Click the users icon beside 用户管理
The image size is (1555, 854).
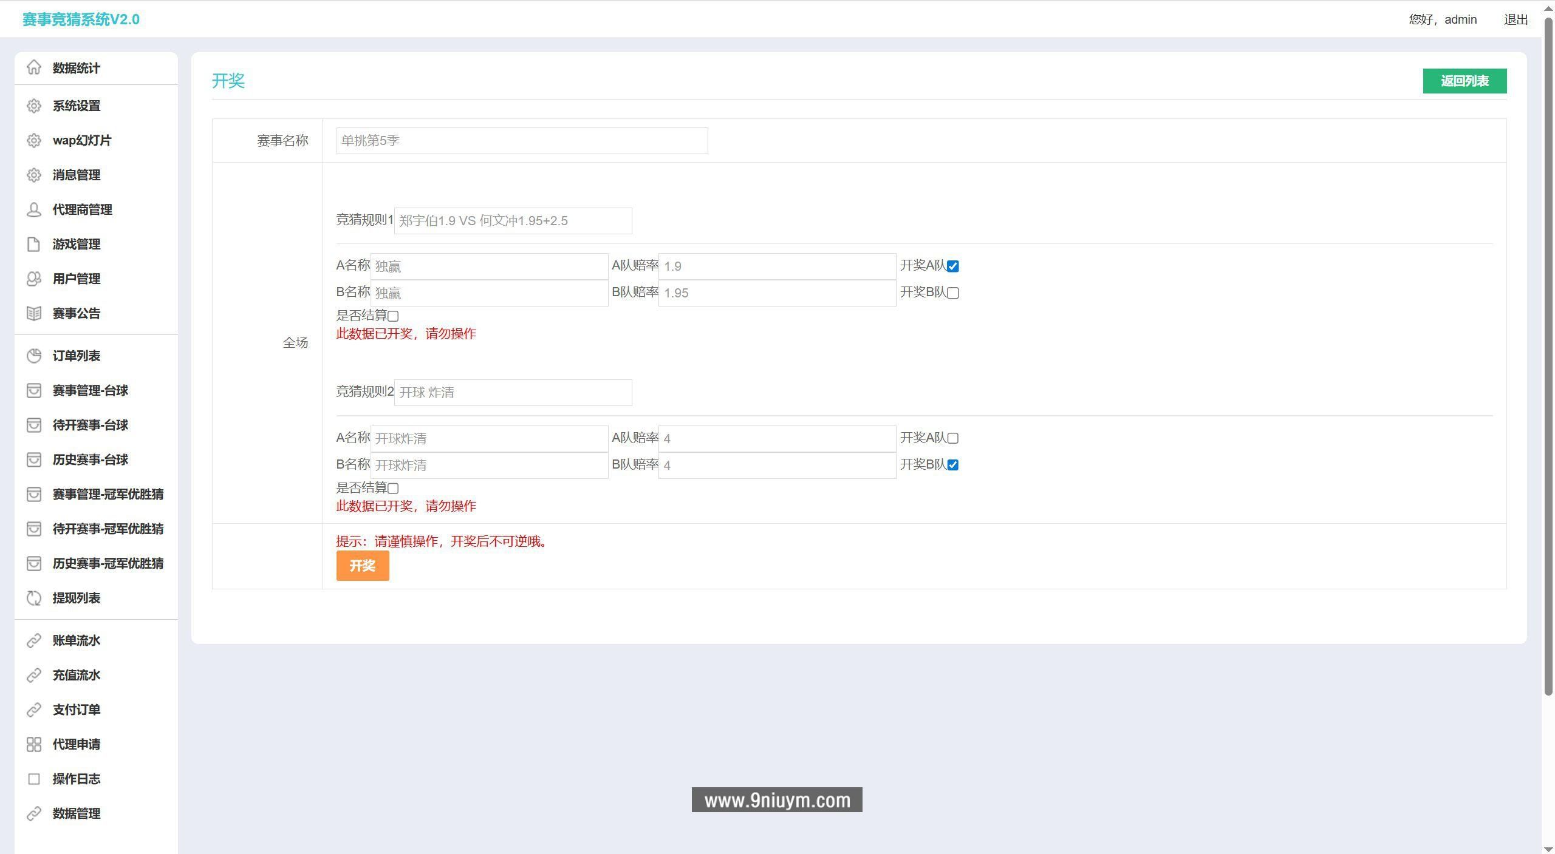(34, 279)
